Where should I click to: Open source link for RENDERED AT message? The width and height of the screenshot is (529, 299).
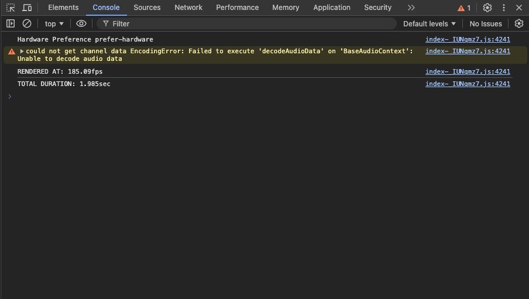468,71
